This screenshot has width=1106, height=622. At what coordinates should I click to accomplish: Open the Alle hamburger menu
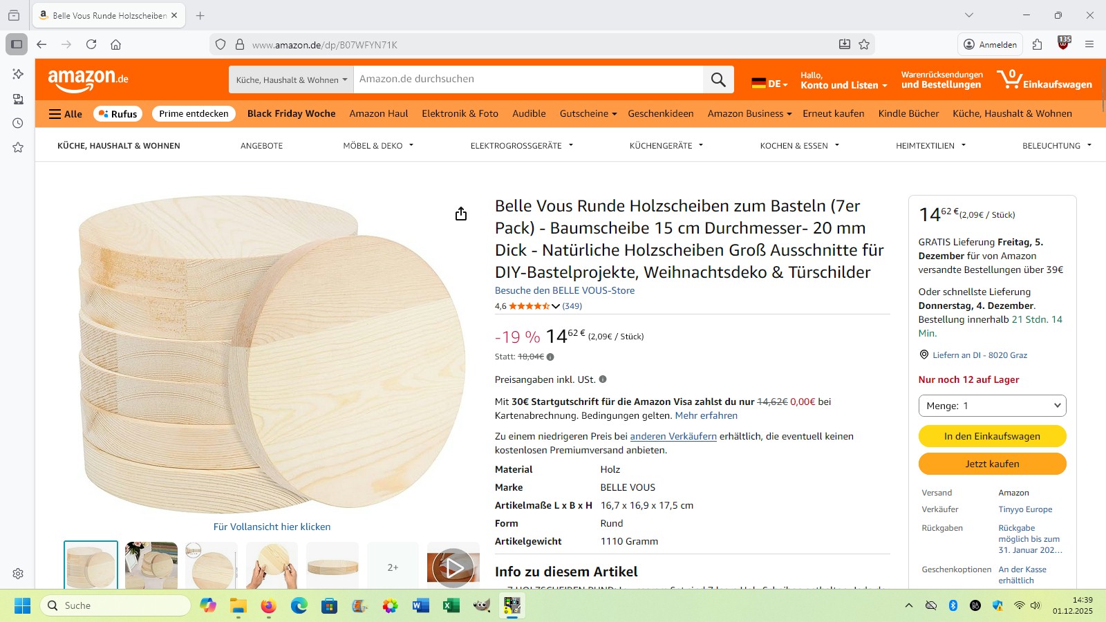[66, 114]
